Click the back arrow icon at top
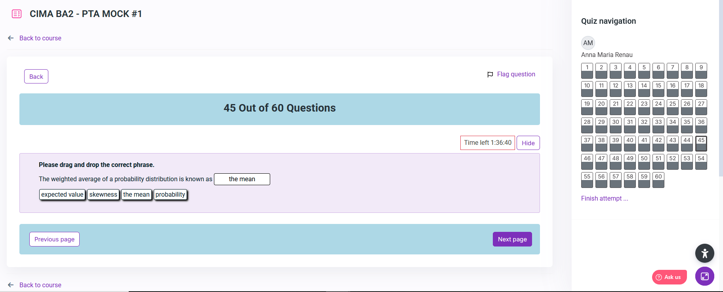 coord(11,38)
